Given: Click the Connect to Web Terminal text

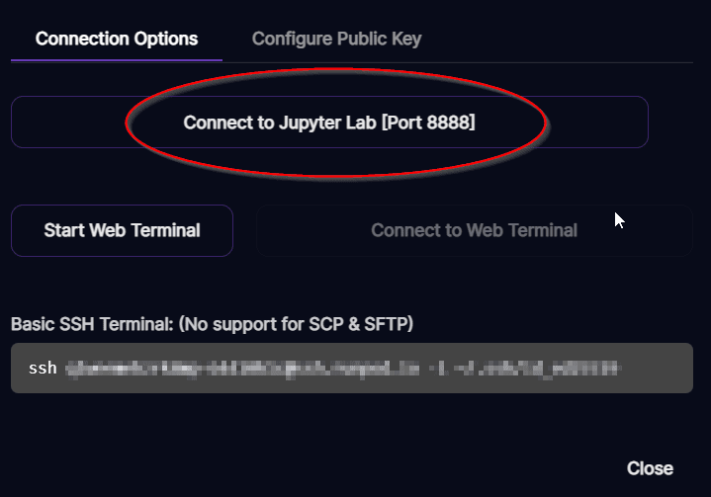Looking at the screenshot, I should click(x=475, y=230).
